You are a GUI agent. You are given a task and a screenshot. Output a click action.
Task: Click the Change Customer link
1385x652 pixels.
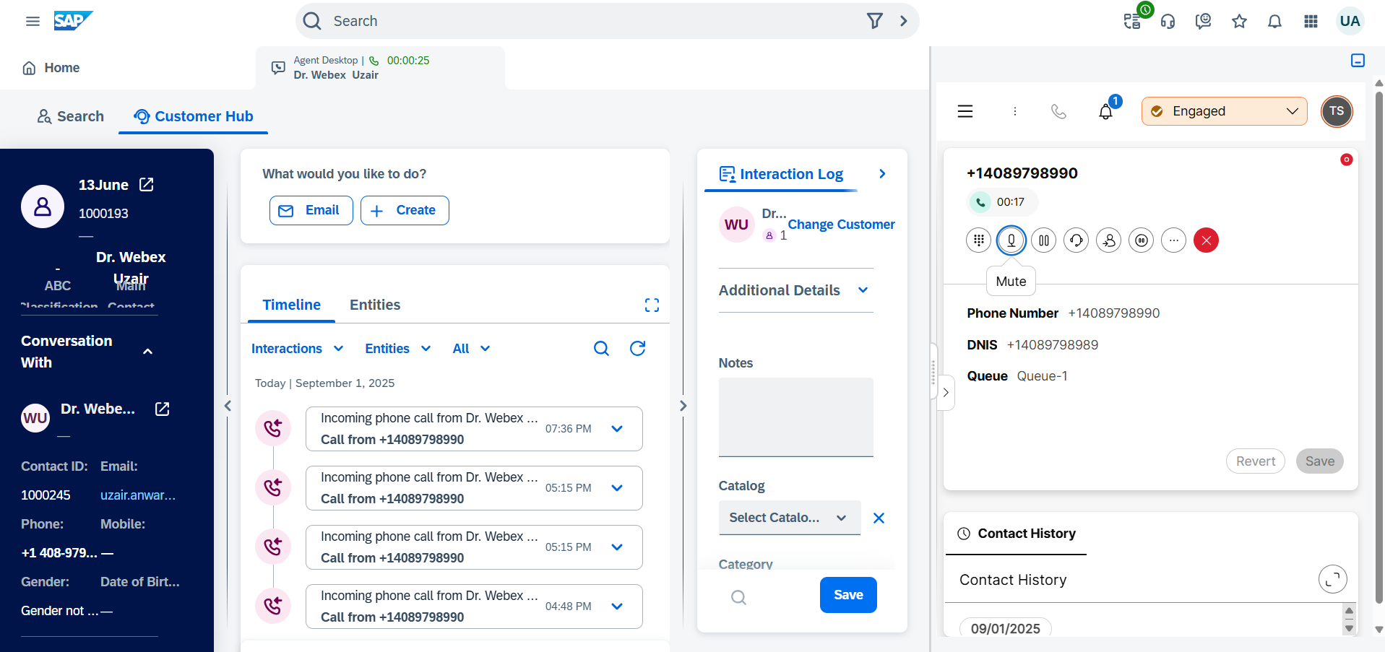point(841,225)
